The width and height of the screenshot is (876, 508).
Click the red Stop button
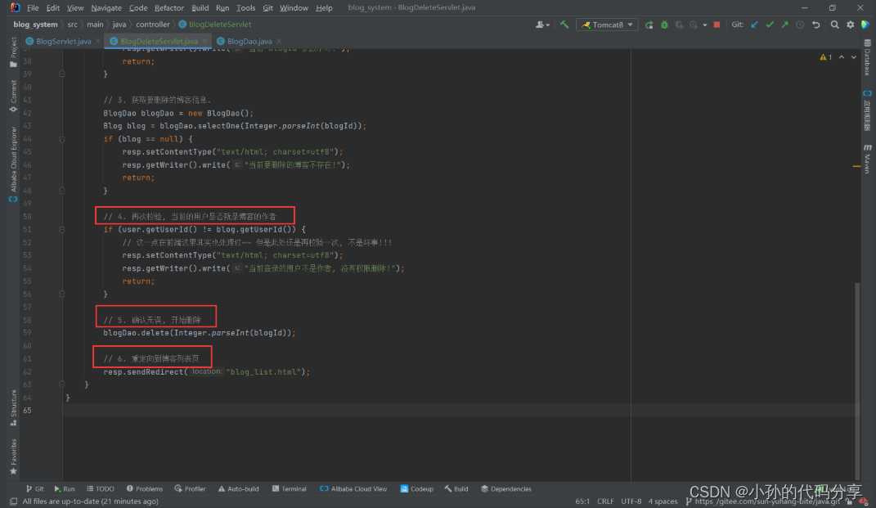pos(717,25)
